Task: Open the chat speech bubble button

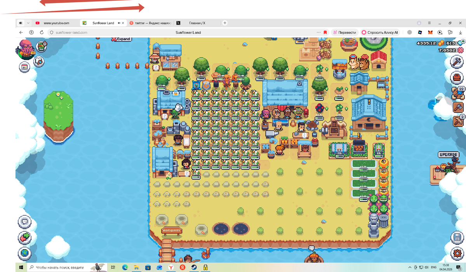Action: [25, 222]
